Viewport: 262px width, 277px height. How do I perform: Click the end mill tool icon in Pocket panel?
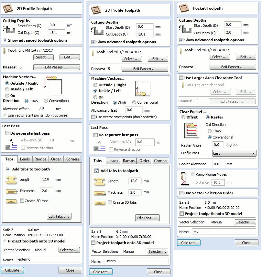180,50
